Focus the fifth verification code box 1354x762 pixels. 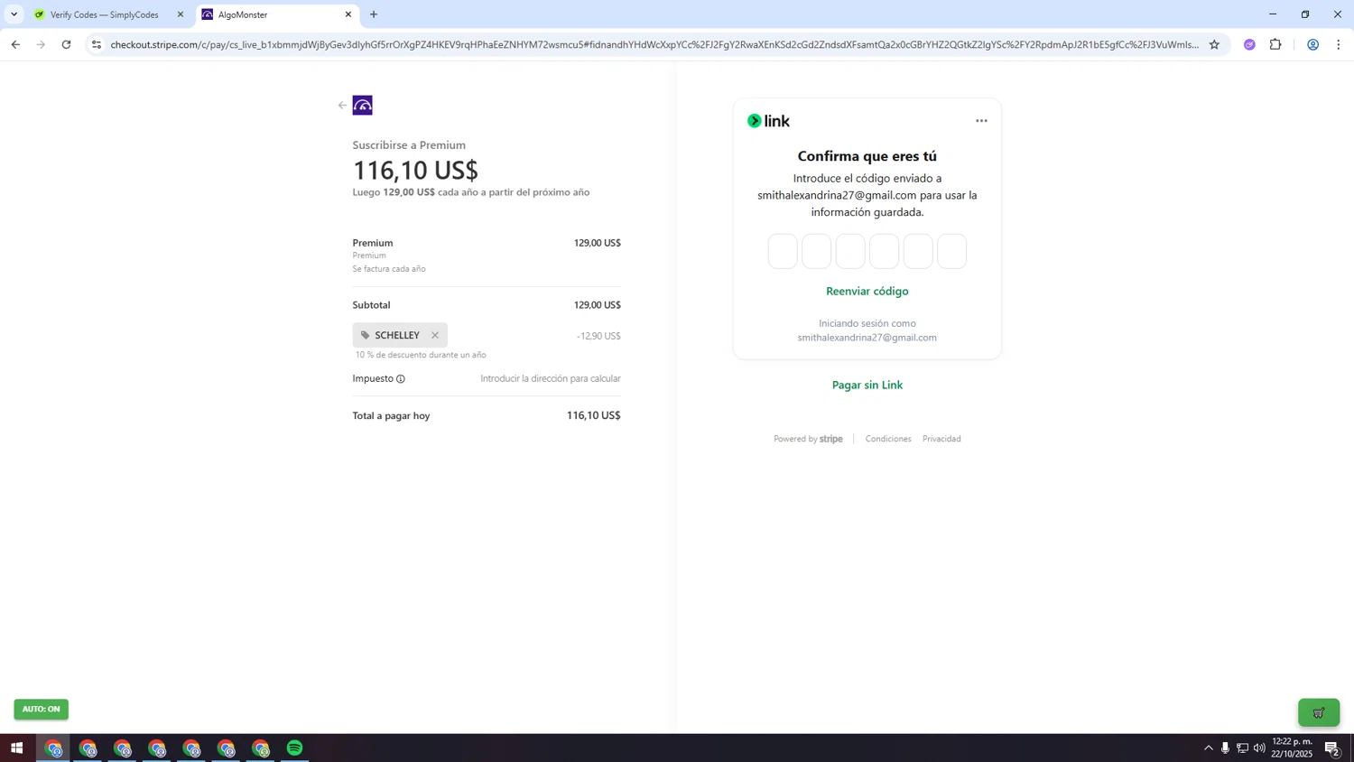[918, 251]
